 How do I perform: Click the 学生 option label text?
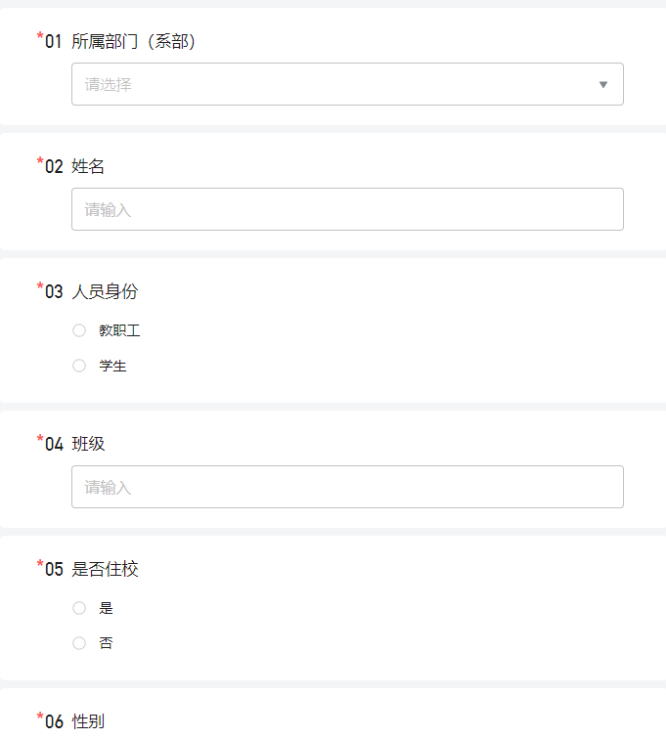coord(112,366)
